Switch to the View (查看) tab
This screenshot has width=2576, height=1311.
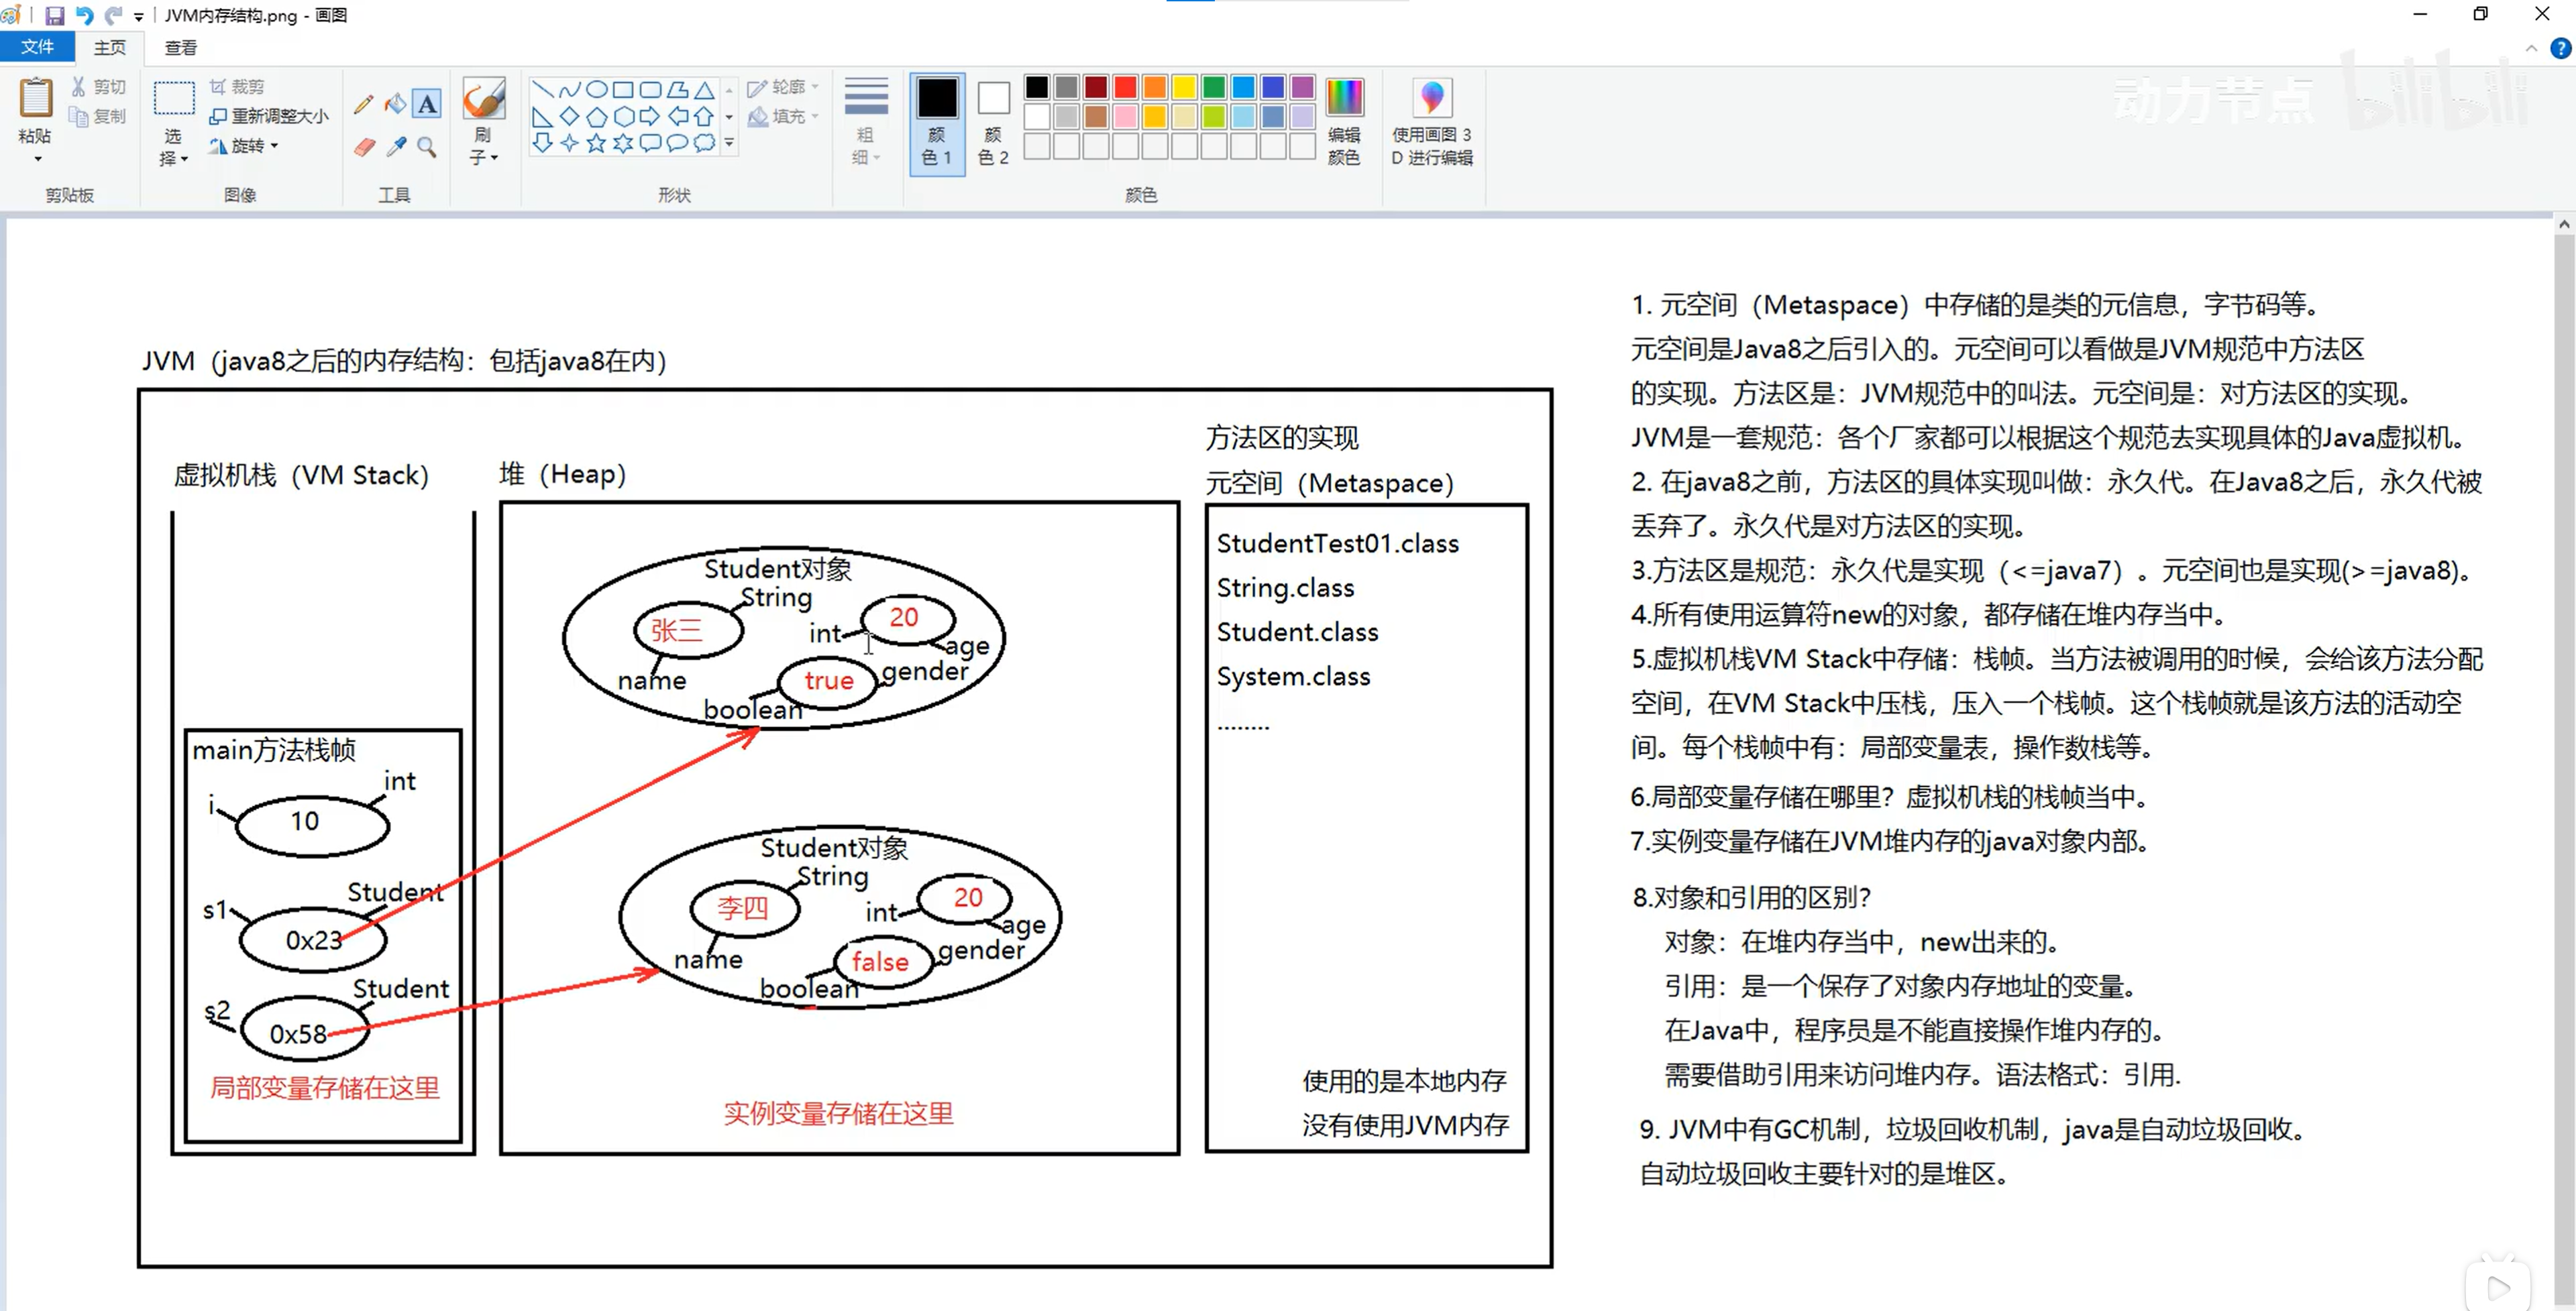click(180, 47)
